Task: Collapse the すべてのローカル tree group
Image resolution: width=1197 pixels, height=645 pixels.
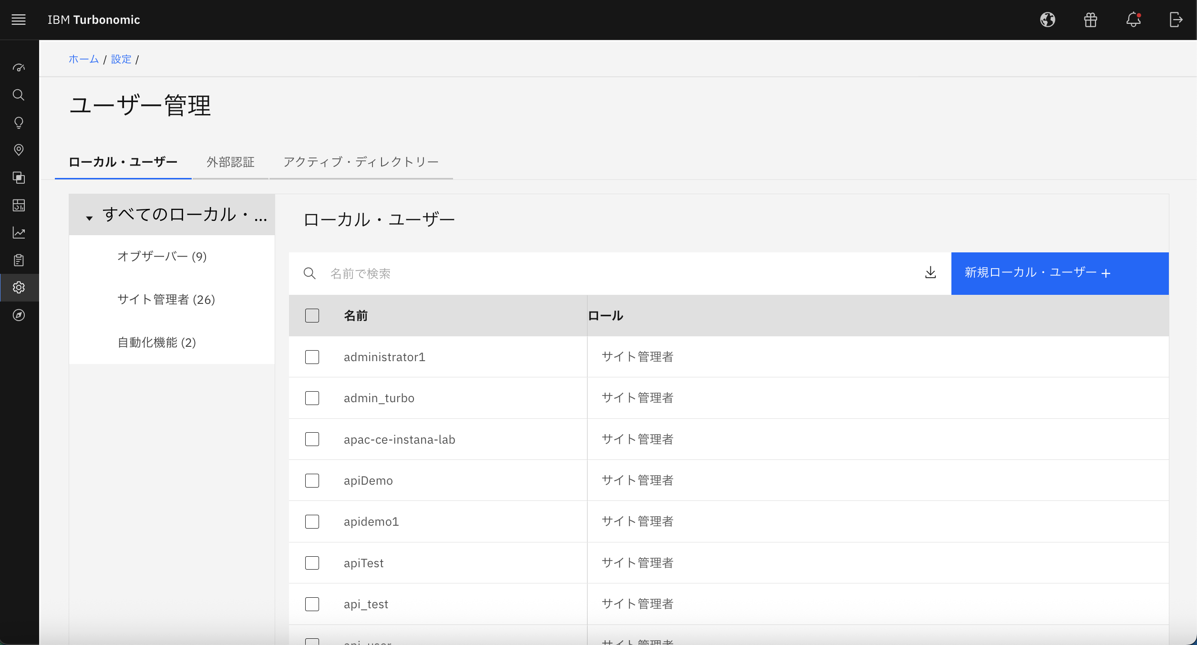Action: point(89,218)
